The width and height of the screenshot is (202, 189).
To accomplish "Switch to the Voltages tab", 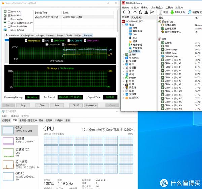I will pyautogui.click(x=40, y=35).
